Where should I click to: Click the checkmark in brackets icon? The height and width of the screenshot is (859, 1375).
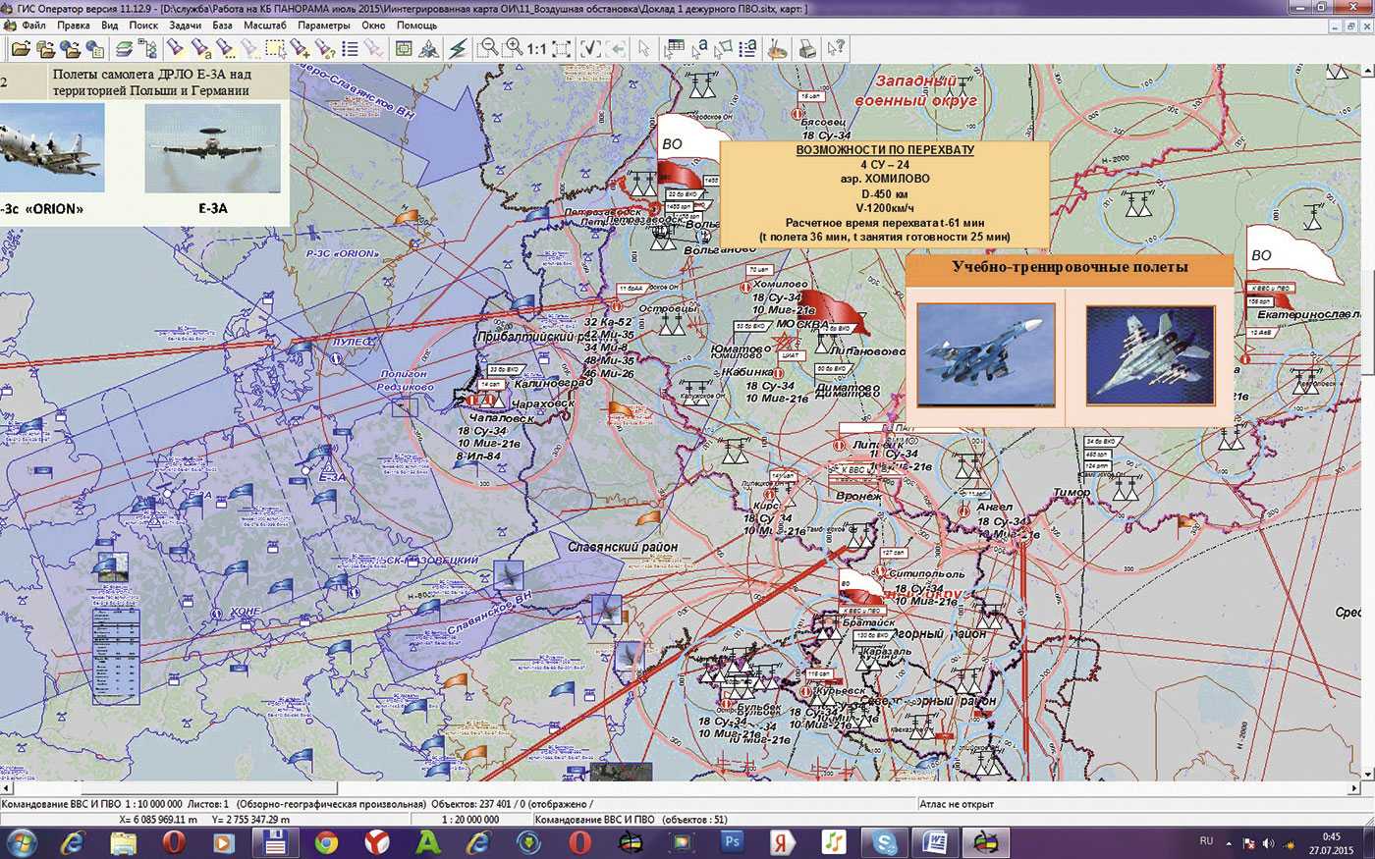click(591, 48)
